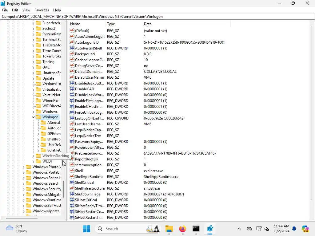The image size is (315, 236).
Task: Select the CachedLogonsC... value row
Action: (90, 60)
